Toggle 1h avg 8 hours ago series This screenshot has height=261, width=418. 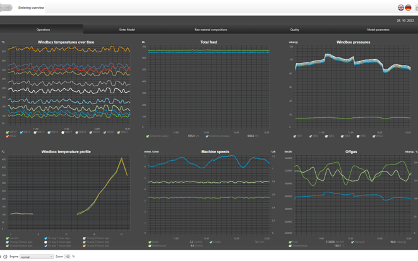[84, 246]
